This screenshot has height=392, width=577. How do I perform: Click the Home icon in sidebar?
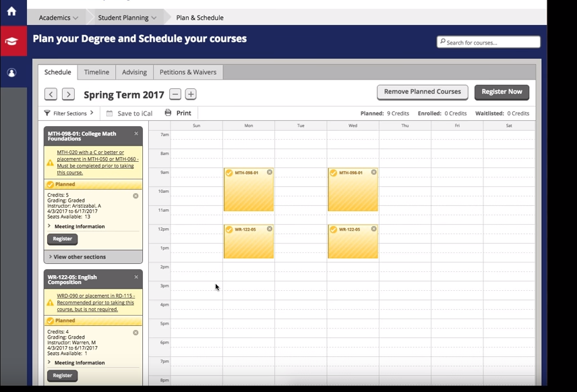[11, 11]
